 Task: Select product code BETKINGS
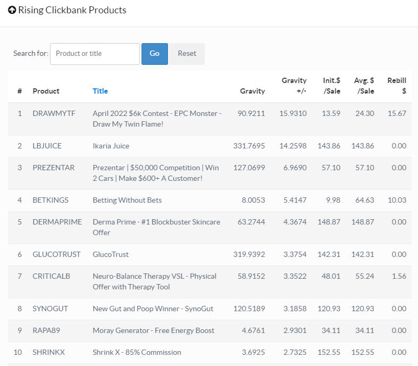(51, 201)
